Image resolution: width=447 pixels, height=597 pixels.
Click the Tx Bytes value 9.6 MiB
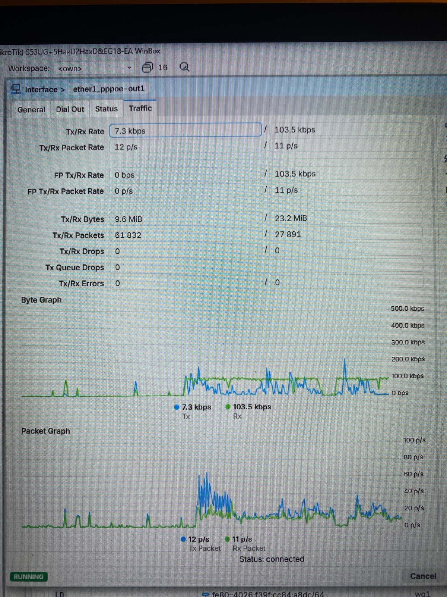tap(129, 219)
